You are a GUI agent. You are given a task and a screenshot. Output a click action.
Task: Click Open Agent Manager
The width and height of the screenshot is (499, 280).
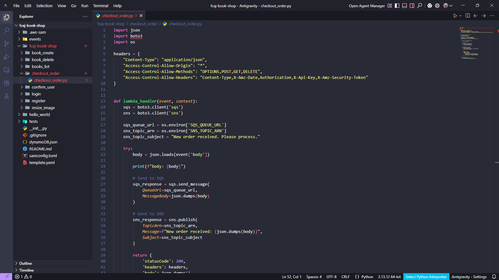(x=367, y=6)
